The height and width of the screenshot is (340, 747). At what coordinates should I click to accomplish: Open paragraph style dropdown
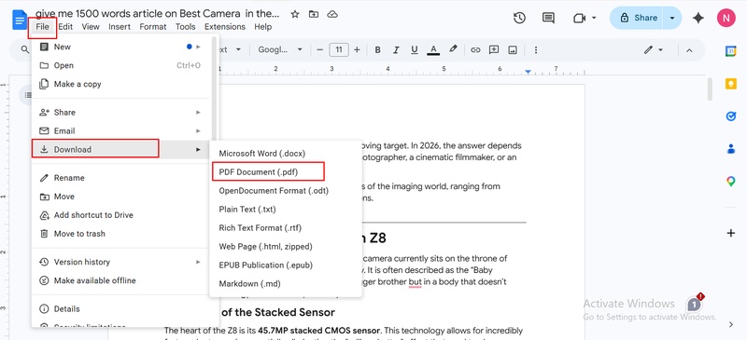tap(231, 49)
